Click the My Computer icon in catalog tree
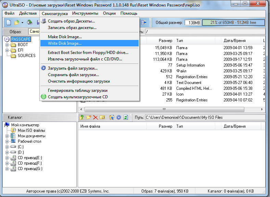 pos(7,125)
